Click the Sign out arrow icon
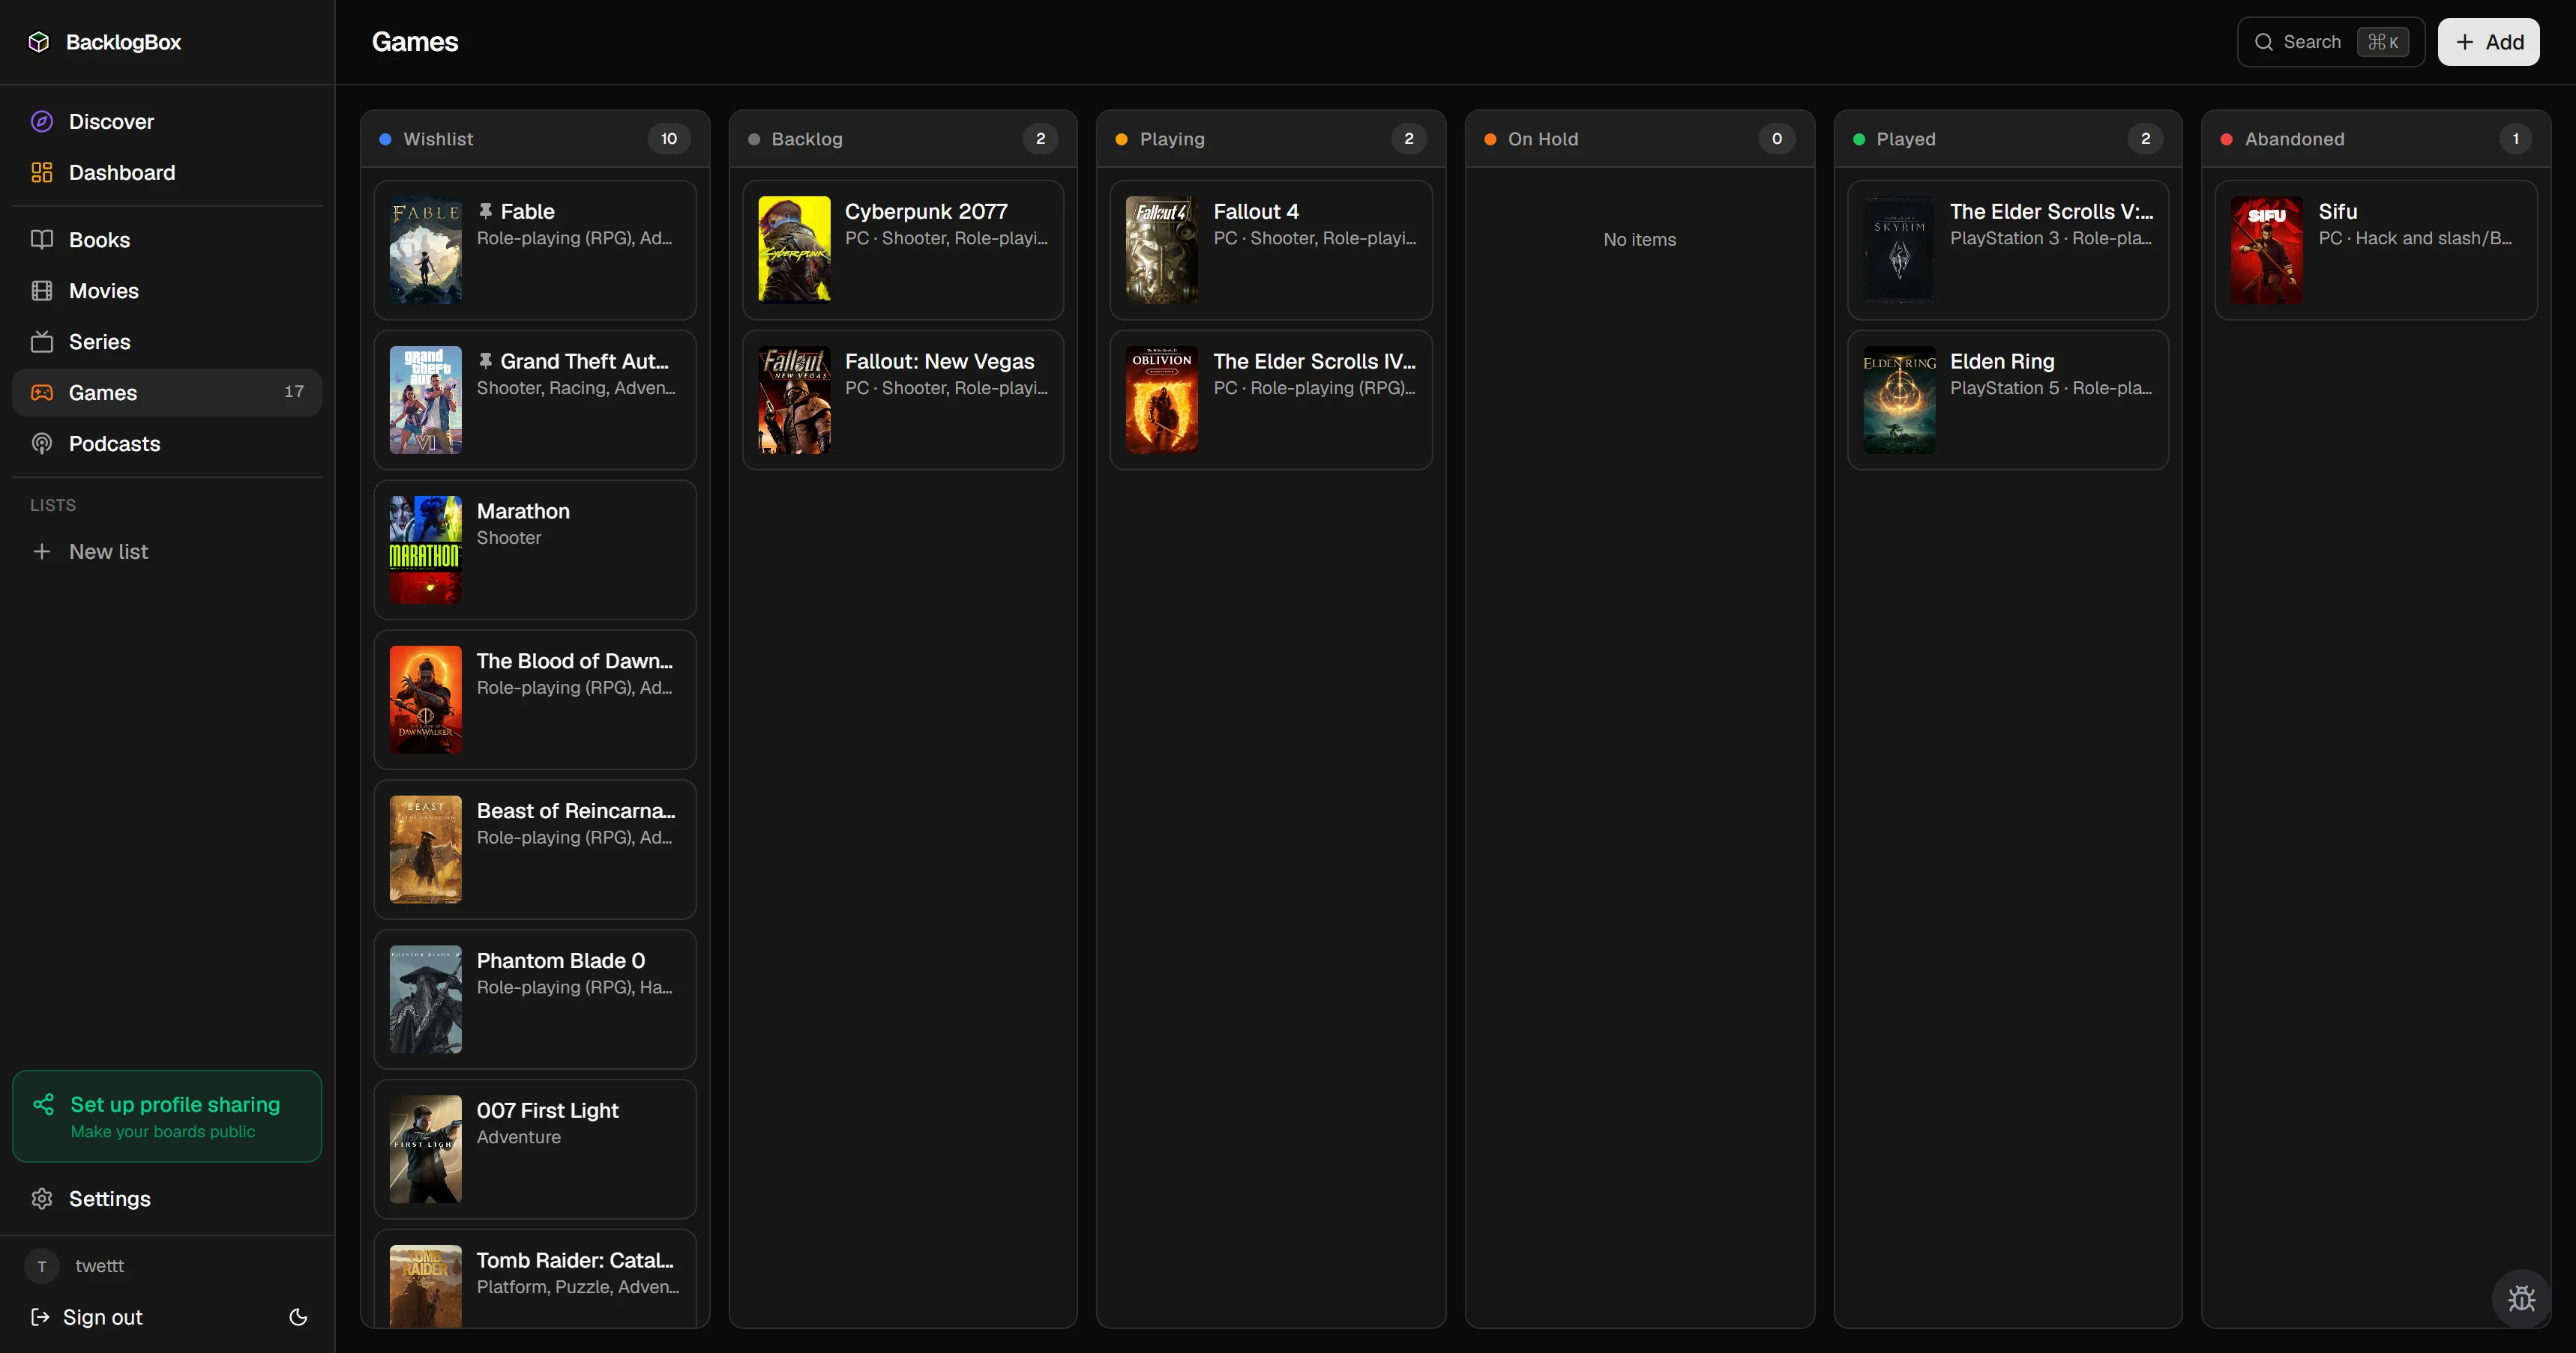2576x1353 pixels. [41, 1317]
